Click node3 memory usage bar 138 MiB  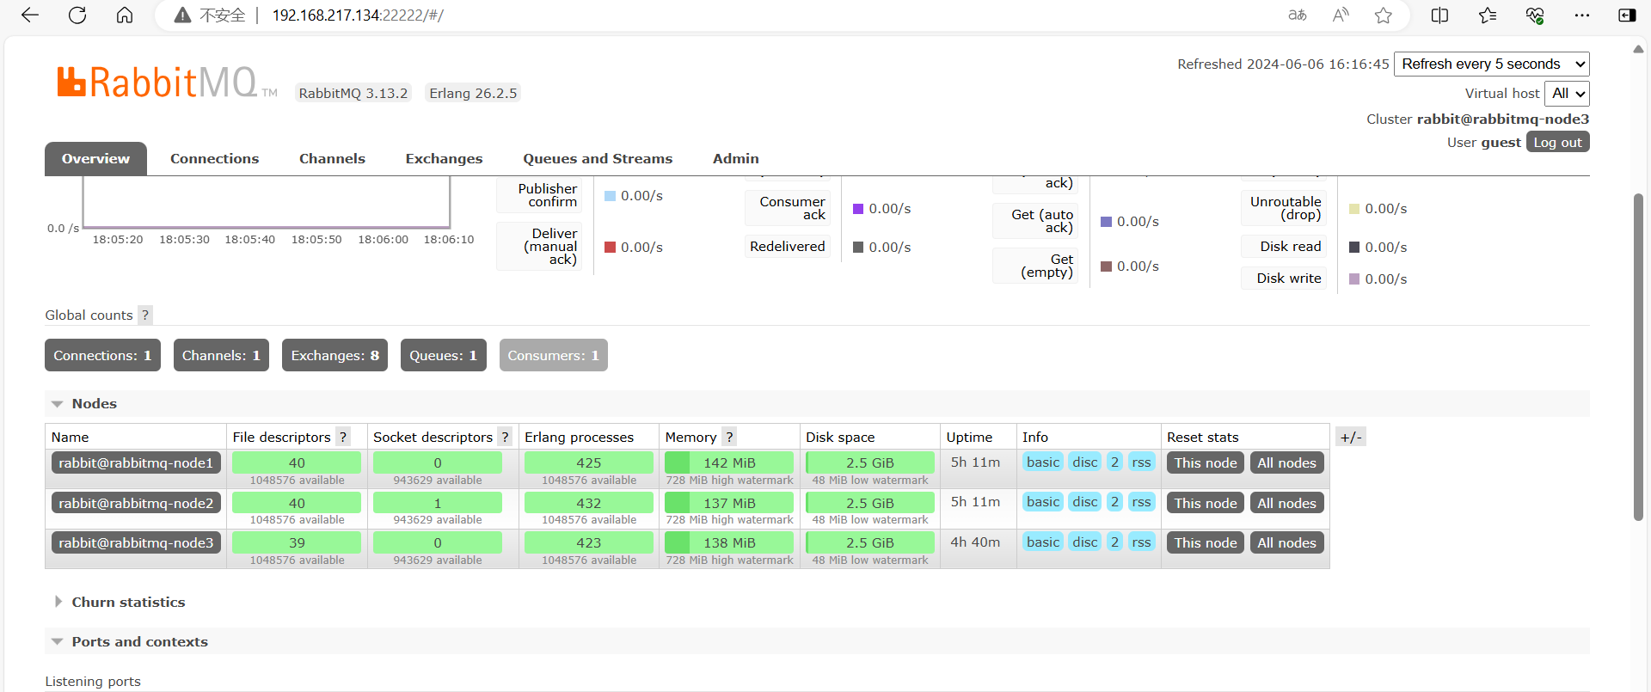pos(729,542)
